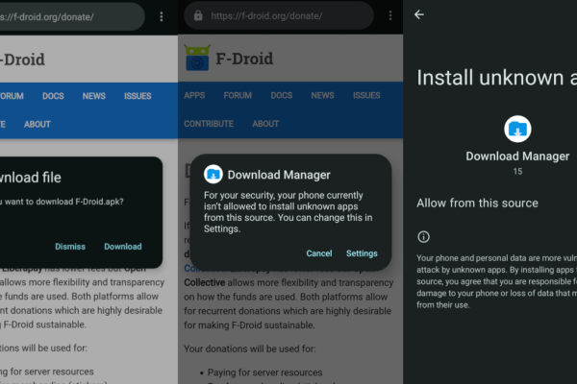Click Download in the download file dialog
This screenshot has height=384, width=577.
[123, 247]
